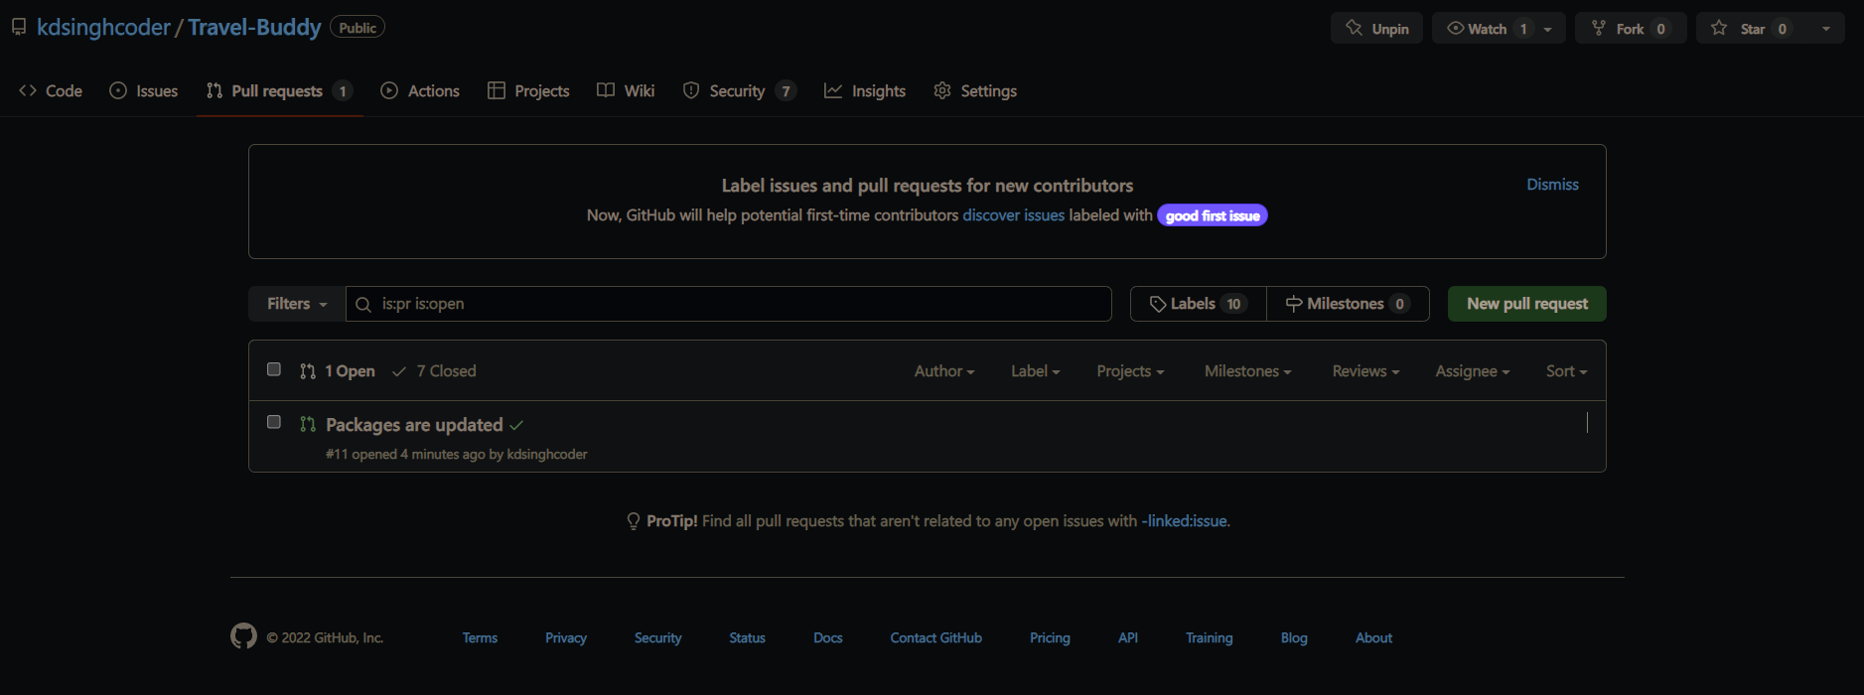Open kdsinghcoder author link in PR row

(547, 454)
